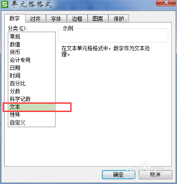
Task: Click the green WPS spreadsheet icon in title bar
Action: 5,4
